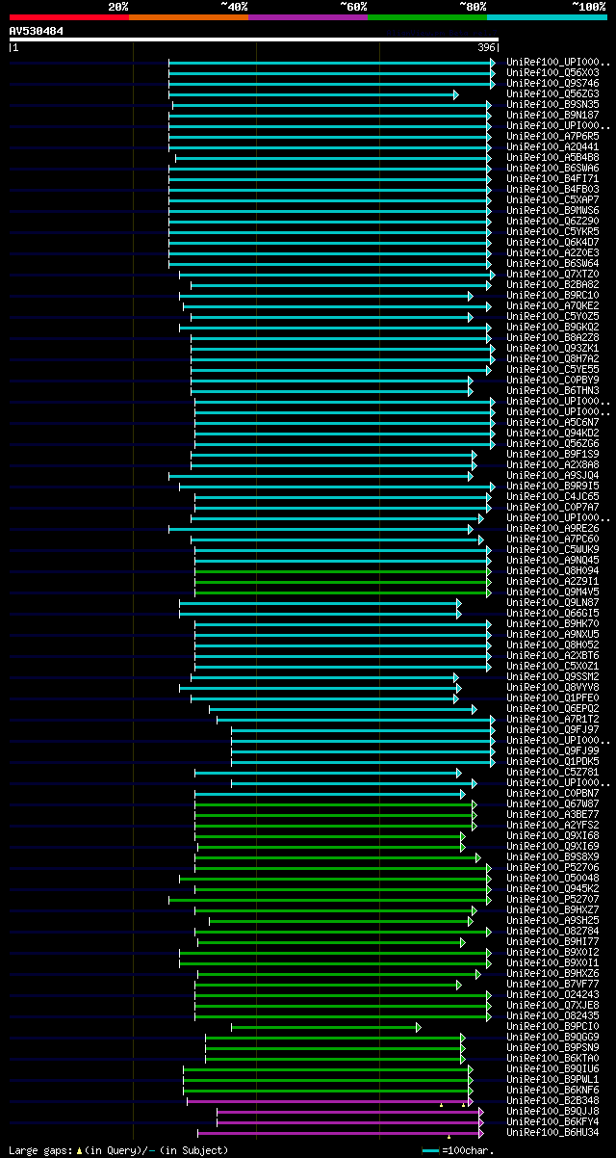The image size is (616, 1158).
Task: Select the UniRef100_A7QKE2 hit
Action: click(x=552, y=305)
